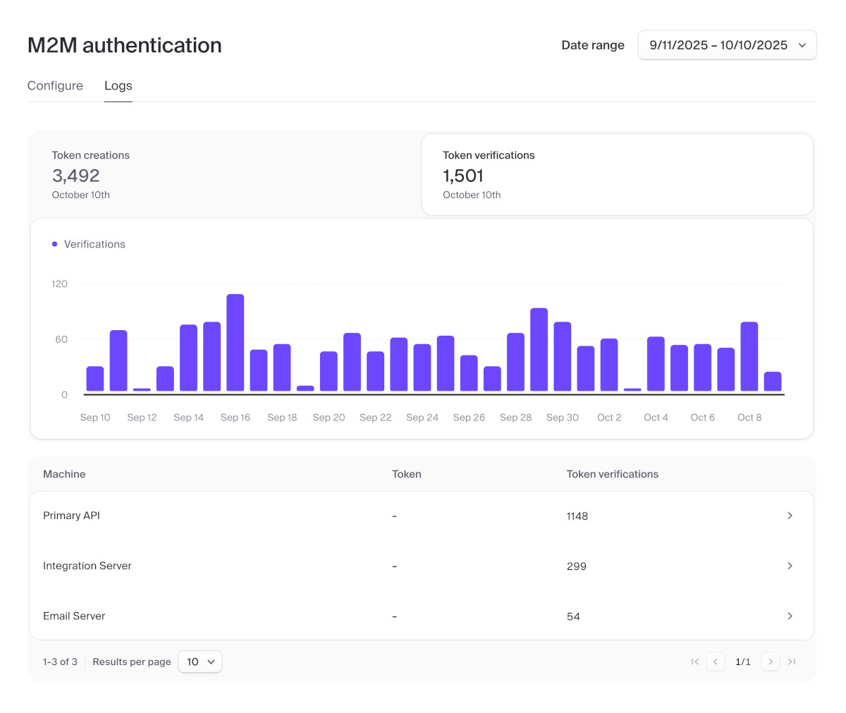846x713 pixels.
Task: Open the Date range dropdown
Action: (726, 45)
